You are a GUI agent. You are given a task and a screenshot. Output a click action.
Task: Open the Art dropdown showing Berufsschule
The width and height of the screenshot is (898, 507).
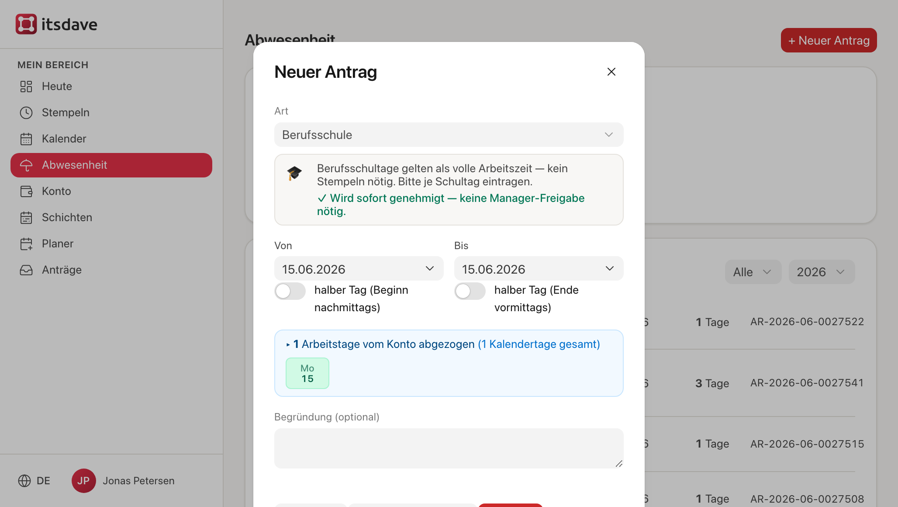click(449, 135)
